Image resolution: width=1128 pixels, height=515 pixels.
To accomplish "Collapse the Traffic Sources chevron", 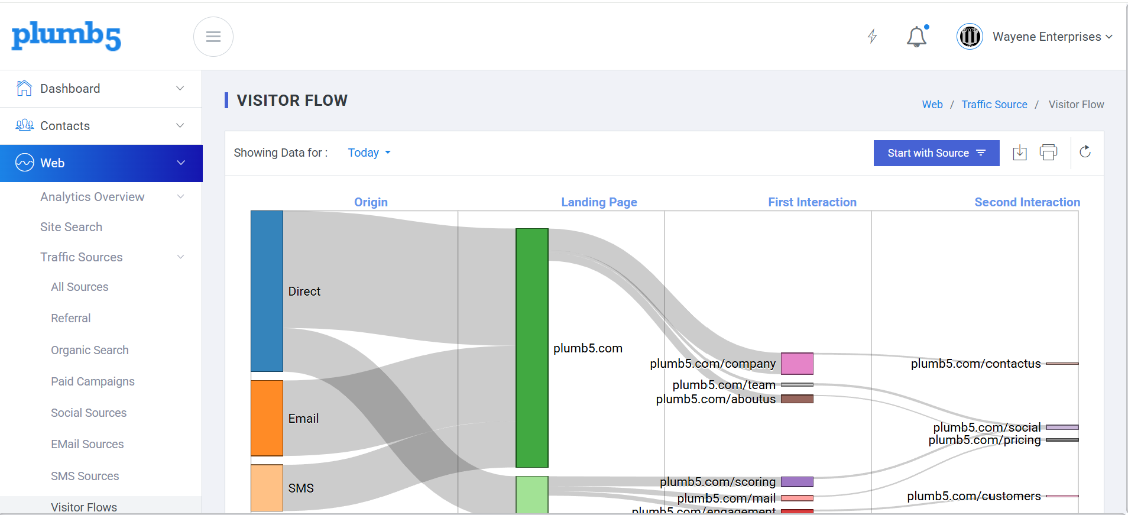I will pyautogui.click(x=180, y=257).
